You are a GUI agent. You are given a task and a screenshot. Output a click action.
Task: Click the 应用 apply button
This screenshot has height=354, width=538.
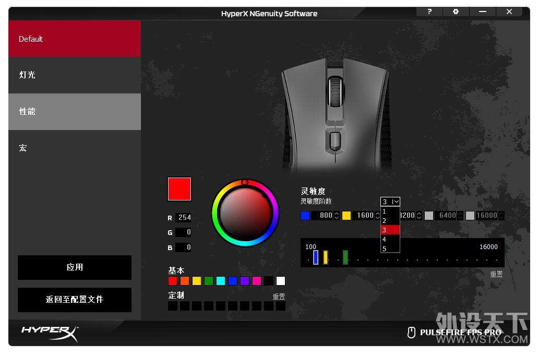[x=75, y=267]
